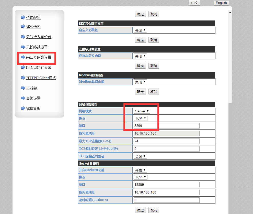Open the 模块管理 menu link
Image resolution: width=253 pixels, height=214 pixels.
33,109
